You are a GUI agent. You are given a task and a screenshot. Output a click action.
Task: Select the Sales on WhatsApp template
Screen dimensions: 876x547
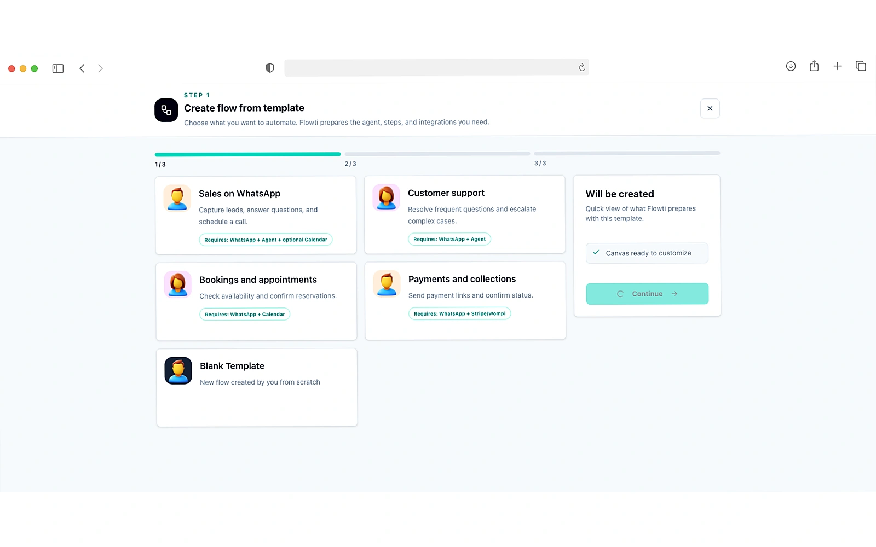pos(256,215)
